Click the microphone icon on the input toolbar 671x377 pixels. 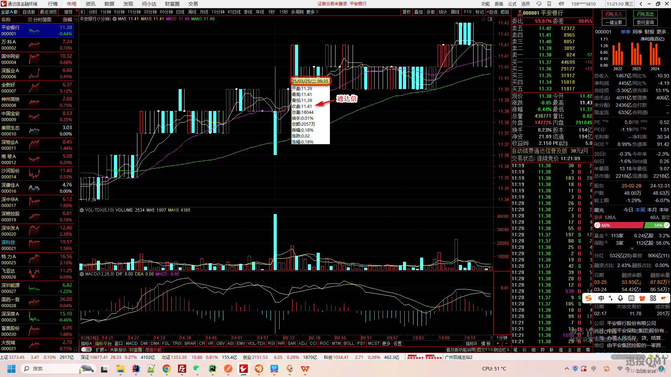(620, 298)
